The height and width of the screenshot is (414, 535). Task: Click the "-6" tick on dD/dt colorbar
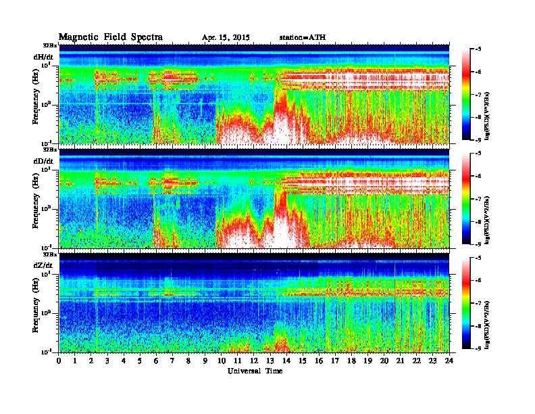pyautogui.click(x=478, y=177)
